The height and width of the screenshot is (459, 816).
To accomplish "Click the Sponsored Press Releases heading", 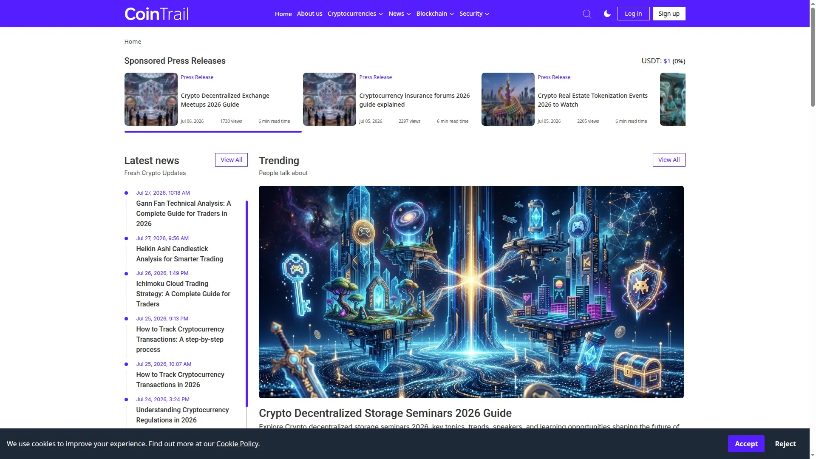I will pos(175,61).
